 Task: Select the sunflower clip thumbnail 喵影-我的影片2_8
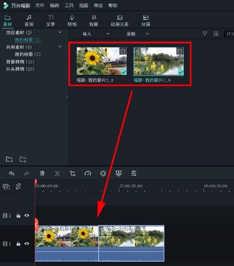102,61
